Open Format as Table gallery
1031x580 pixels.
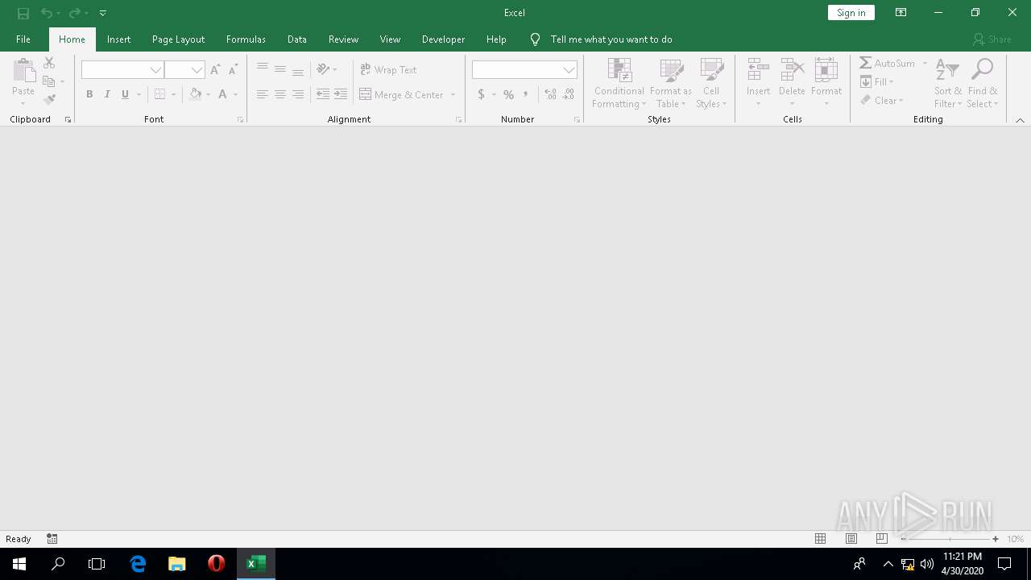(x=671, y=83)
